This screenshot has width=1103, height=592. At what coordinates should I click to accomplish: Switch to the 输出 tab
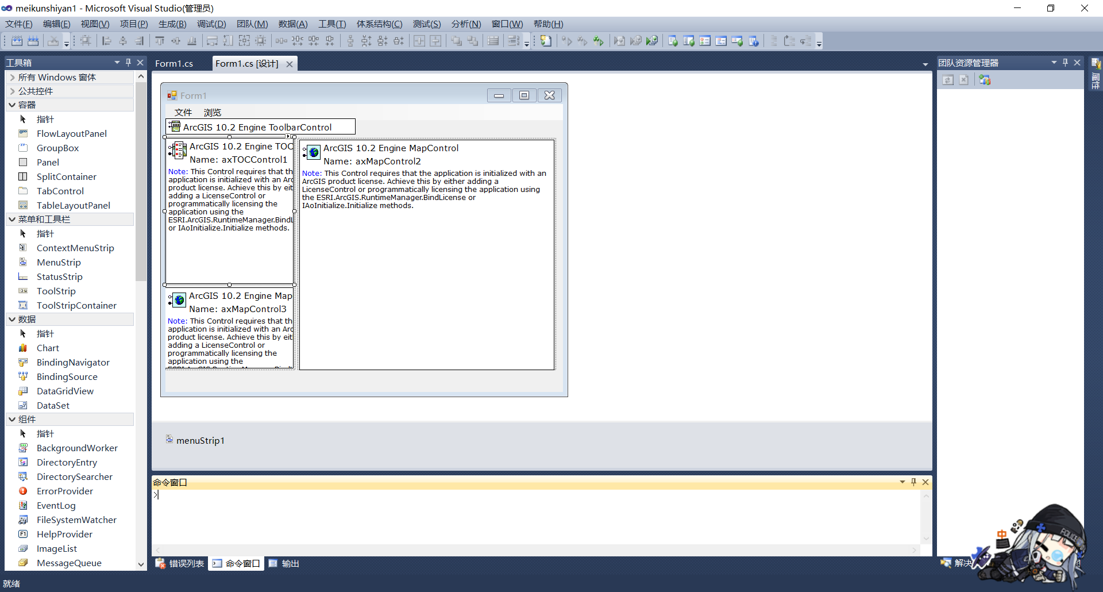pyautogui.click(x=284, y=563)
